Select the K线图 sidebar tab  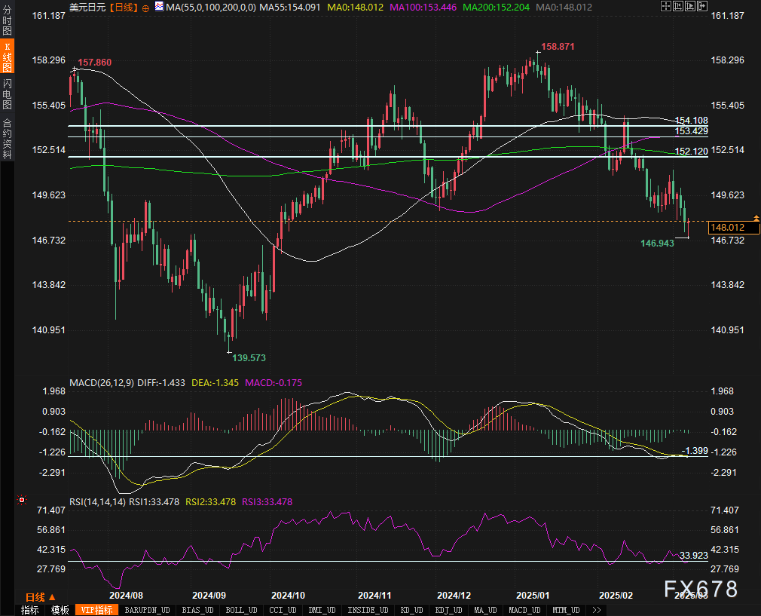7,57
